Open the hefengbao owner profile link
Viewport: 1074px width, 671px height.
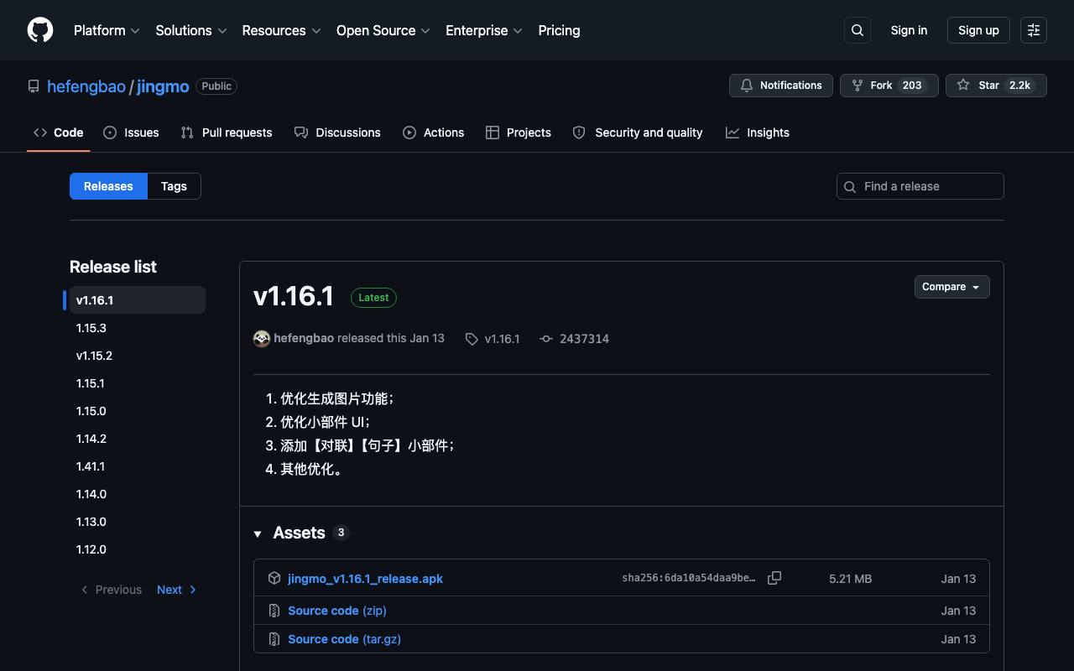pyautogui.click(x=86, y=86)
